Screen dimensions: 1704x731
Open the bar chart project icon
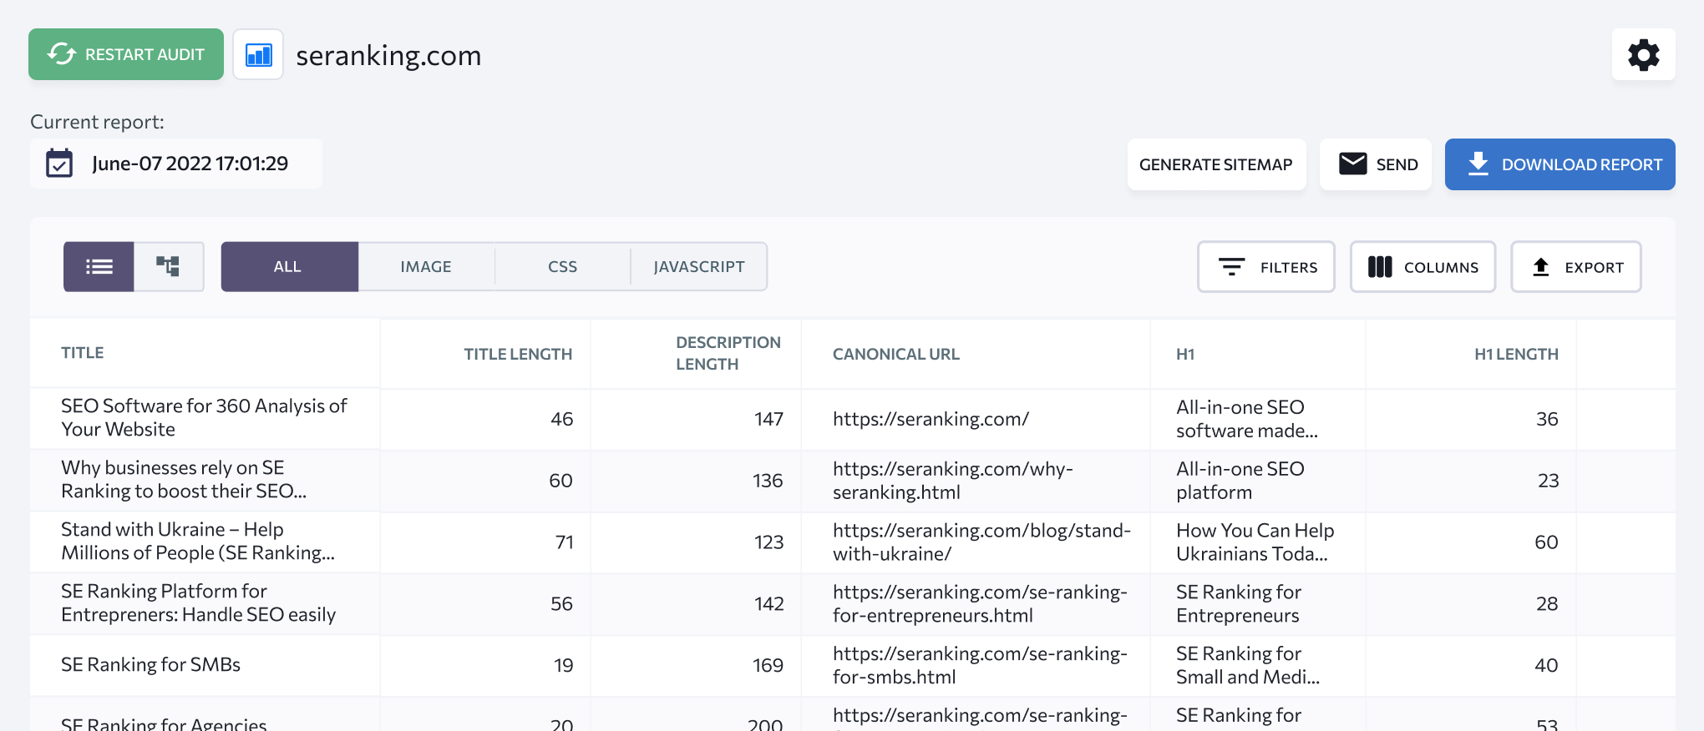coord(258,54)
